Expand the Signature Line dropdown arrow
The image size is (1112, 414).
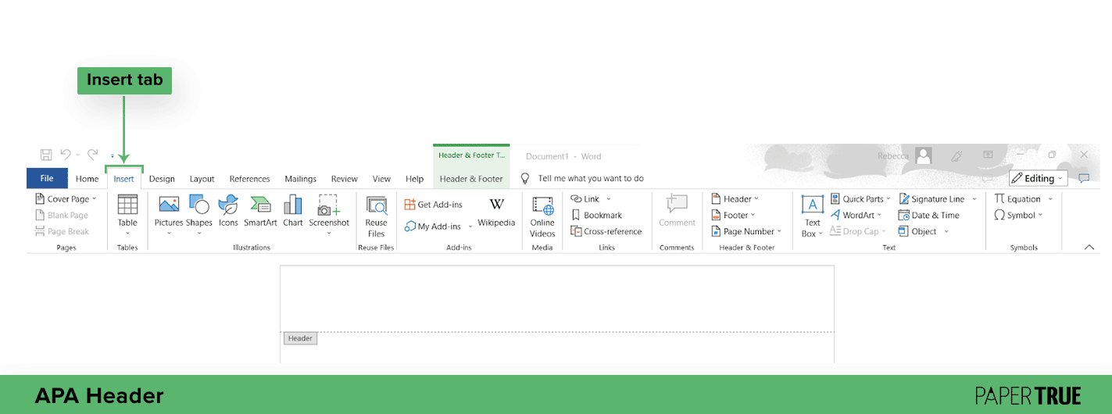(x=974, y=199)
